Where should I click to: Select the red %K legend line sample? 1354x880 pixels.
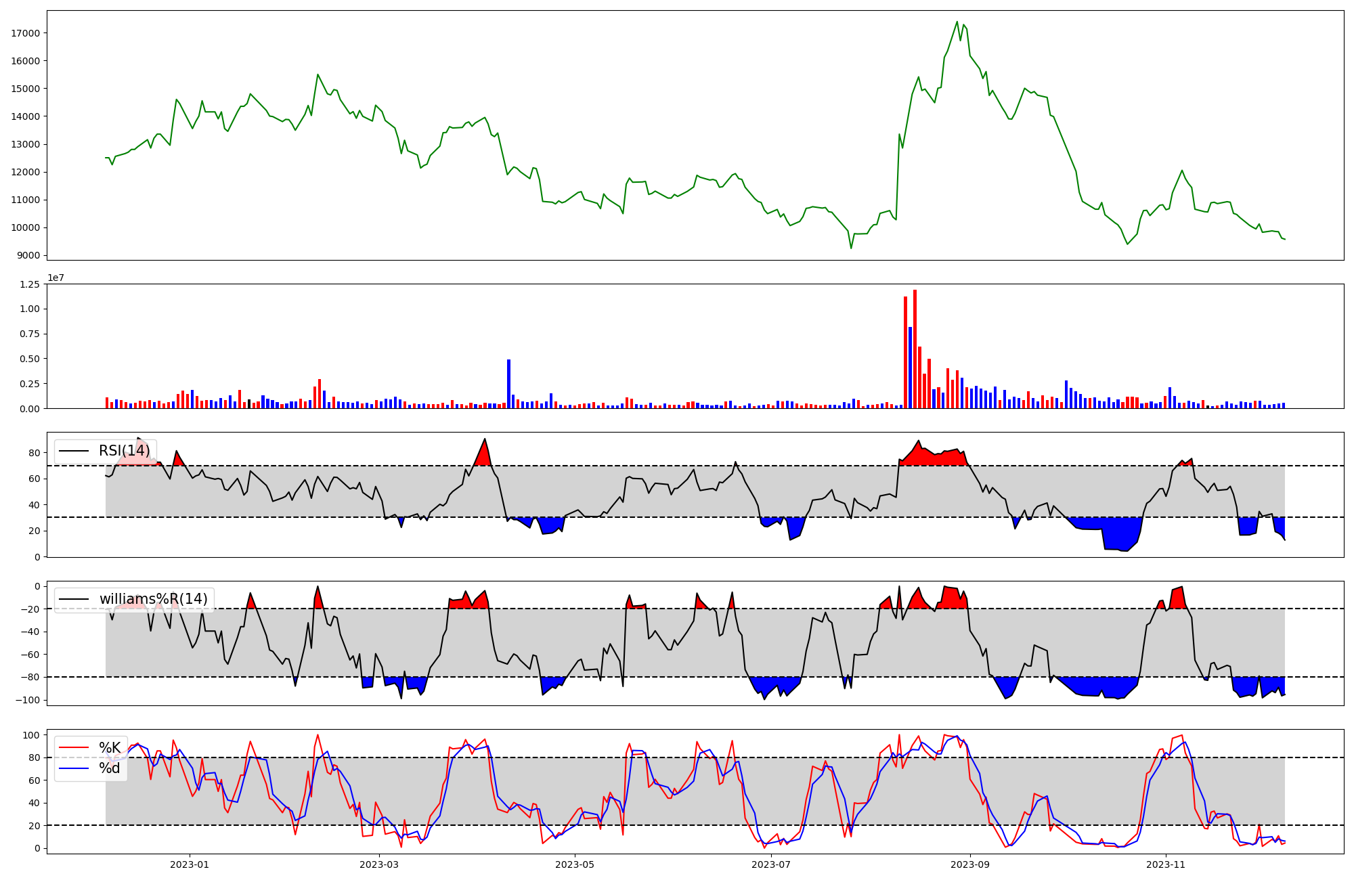pyautogui.click(x=74, y=748)
